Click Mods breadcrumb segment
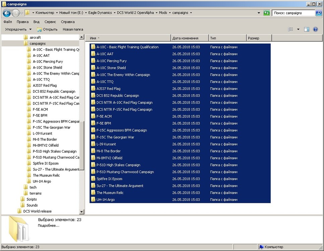 pos(163,13)
